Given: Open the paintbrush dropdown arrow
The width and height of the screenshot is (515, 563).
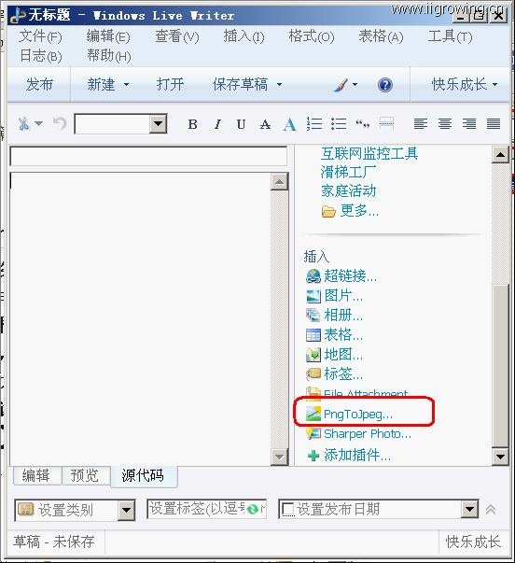Looking at the screenshot, I should (x=355, y=85).
